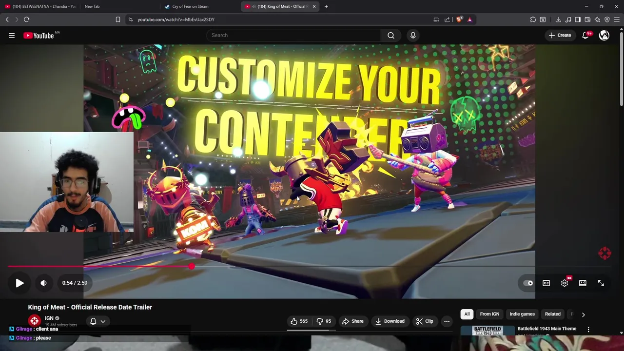
Task: Switch to the New Tab tab
Action: coord(119,6)
